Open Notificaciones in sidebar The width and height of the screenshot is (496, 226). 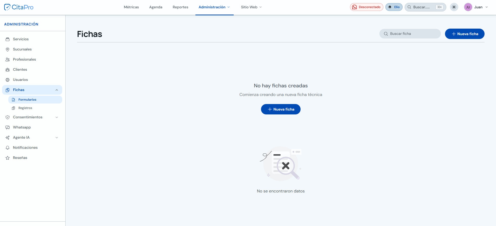pos(32,147)
